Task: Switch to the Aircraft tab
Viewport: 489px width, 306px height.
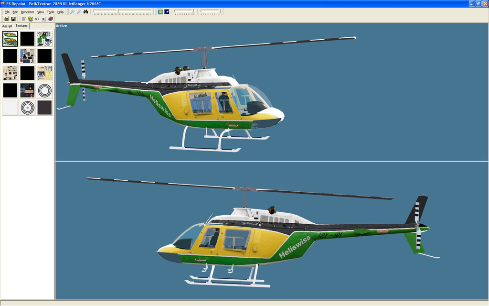Action: (7, 26)
